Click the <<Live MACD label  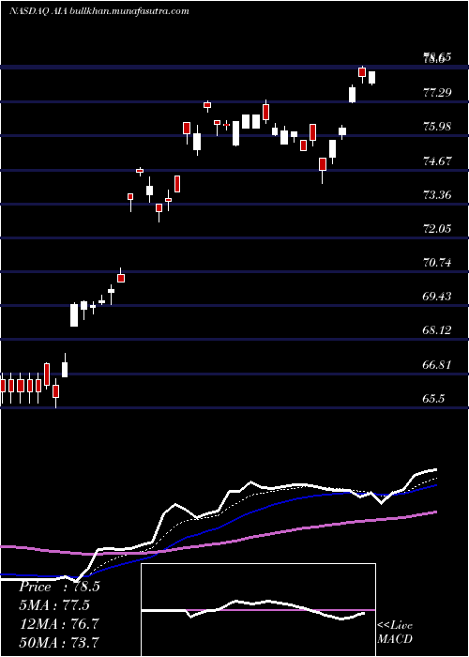click(x=395, y=633)
